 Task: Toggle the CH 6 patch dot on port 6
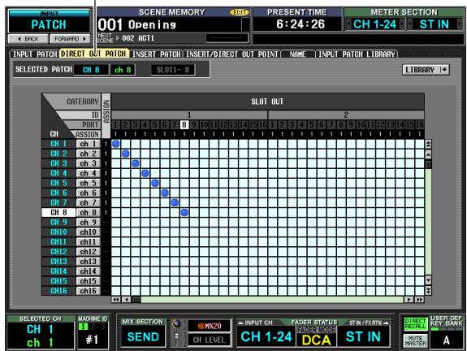[165, 193]
